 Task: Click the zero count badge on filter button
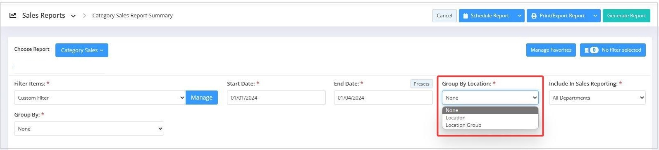(x=594, y=50)
